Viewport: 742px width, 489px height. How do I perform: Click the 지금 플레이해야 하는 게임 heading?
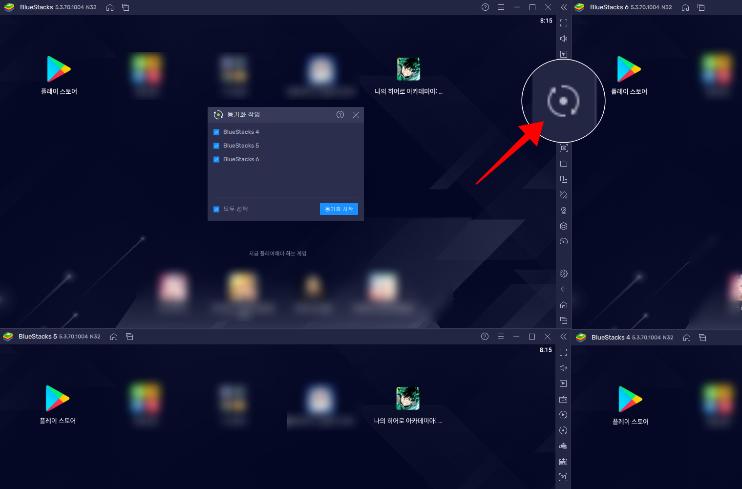(x=278, y=254)
